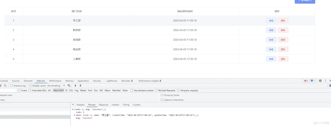The width and height of the screenshot is (331, 126).
Task: Click the delete button for 人事部
Action: [x=283, y=59]
